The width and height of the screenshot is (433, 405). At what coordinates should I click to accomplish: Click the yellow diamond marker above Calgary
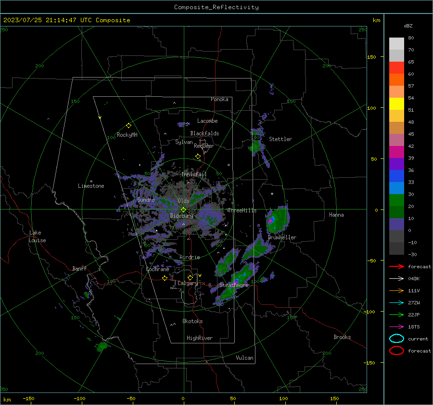click(x=190, y=277)
